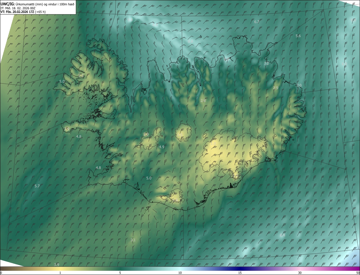360x275 pixels.
Task: Click the 3.1 value south of Iceland
Action: [x=133, y=240]
